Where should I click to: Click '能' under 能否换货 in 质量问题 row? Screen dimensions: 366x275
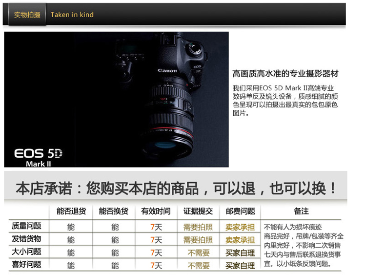115,227
